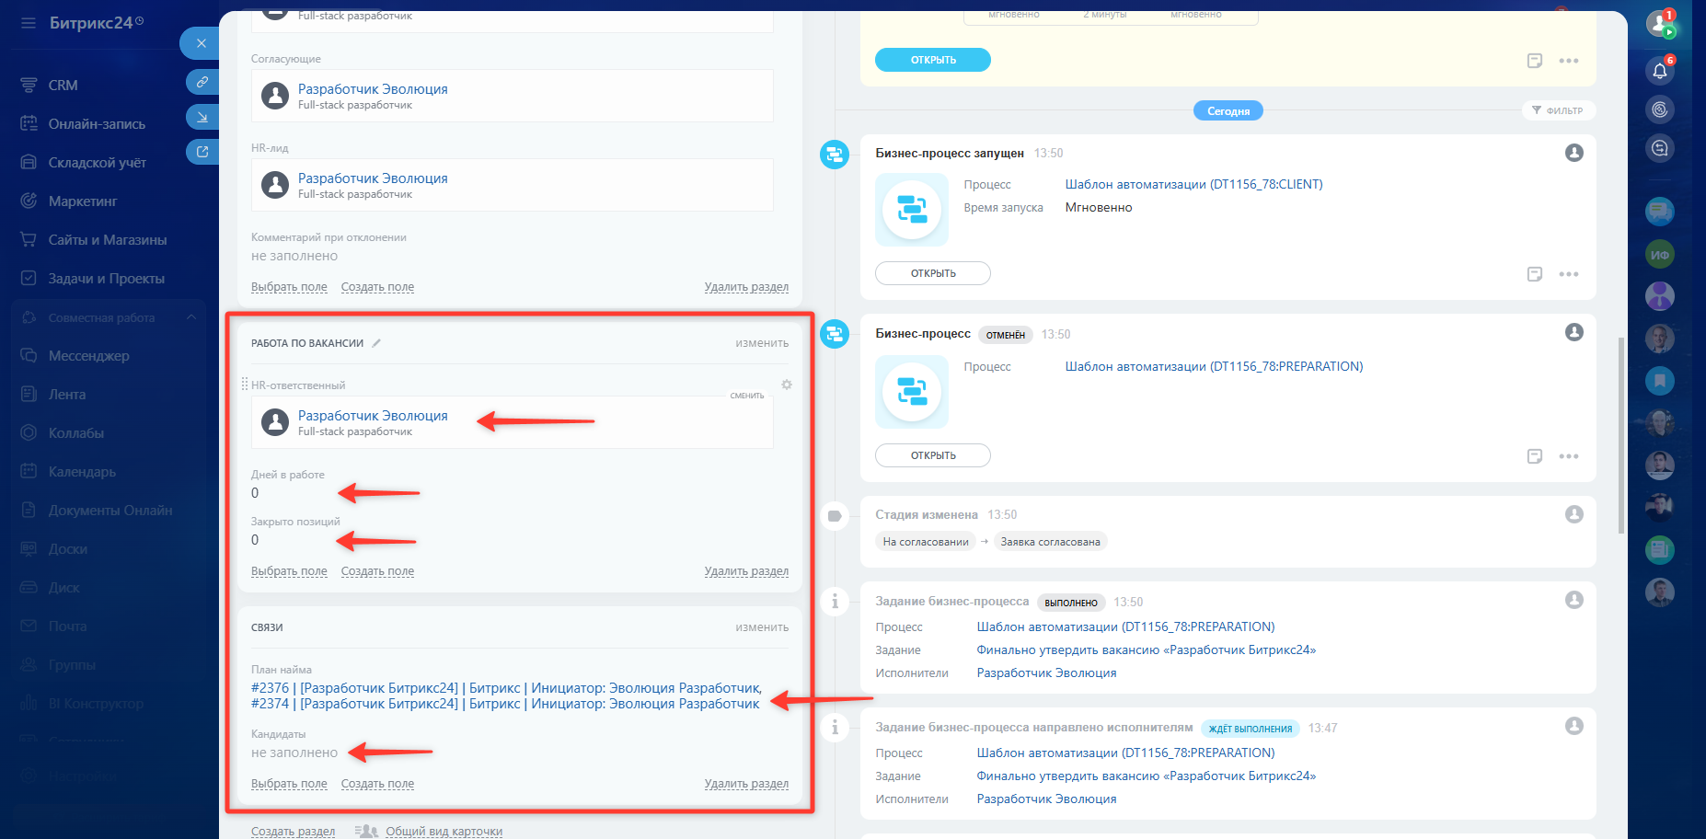
Task: Click the Диск sidebar icon
Action: tap(29, 587)
